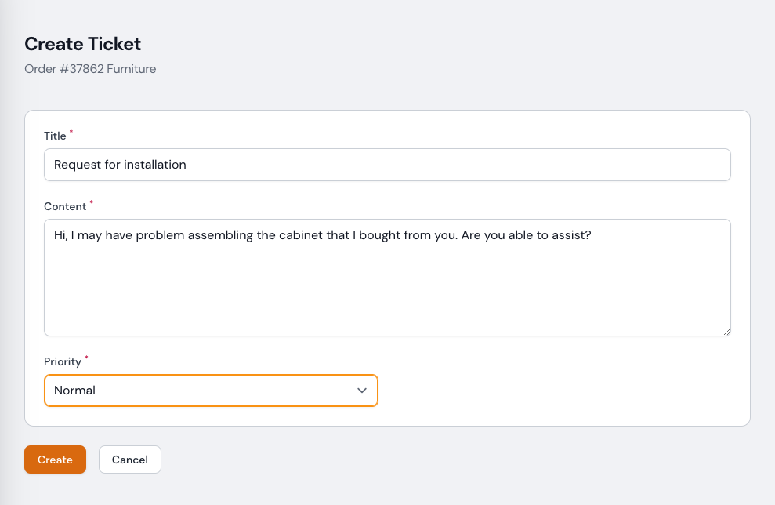Image resolution: width=775 pixels, height=505 pixels.
Task: Click red asterisk next to Title label
Action: [x=71, y=133]
